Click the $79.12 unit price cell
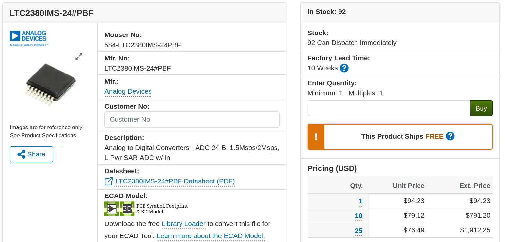Viewport: 505px width, 242px height. pyautogui.click(x=414, y=215)
